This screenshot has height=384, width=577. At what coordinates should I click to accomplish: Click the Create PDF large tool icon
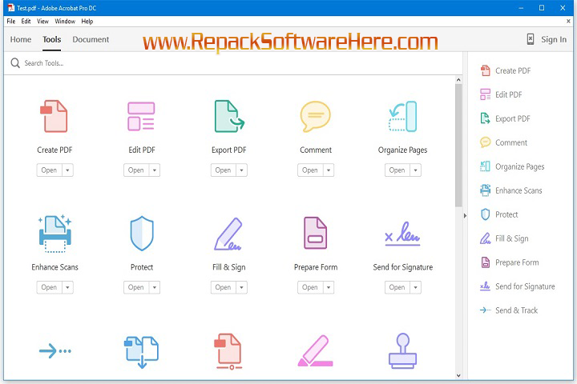pyautogui.click(x=54, y=117)
